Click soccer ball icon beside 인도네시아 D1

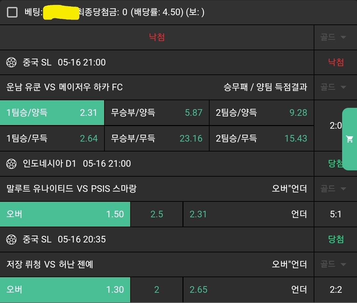click(12, 163)
